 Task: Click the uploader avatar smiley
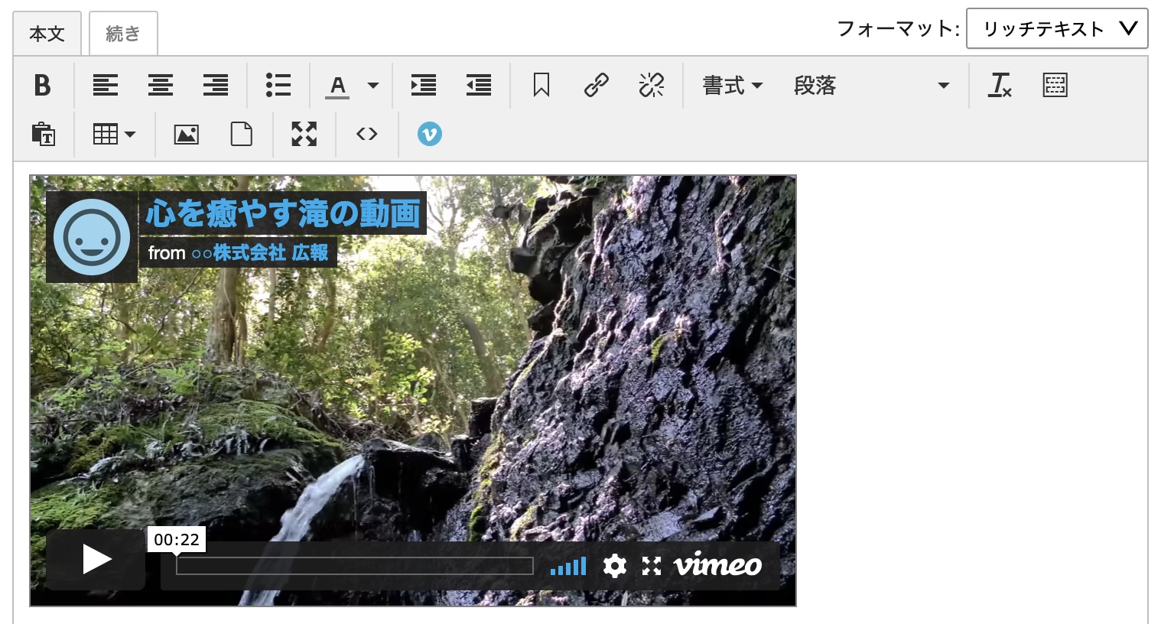click(92, 237)
